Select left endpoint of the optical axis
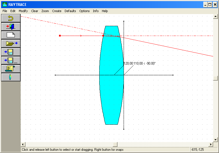The height and width of the screenshot is (153, 219). 55,75
